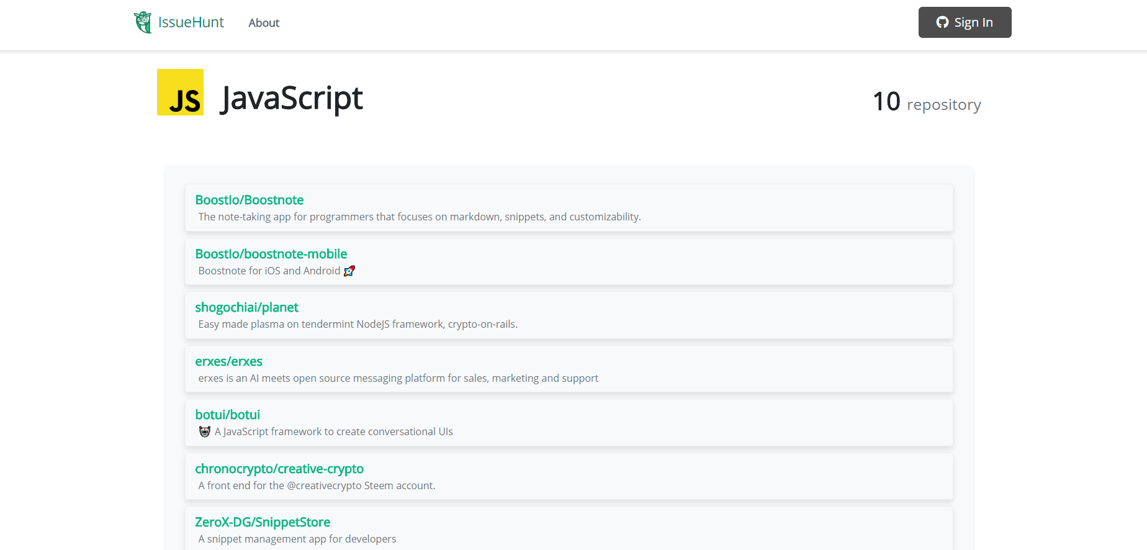
Task: Open the shogochiai/planet repository
Action: (246, 307)
